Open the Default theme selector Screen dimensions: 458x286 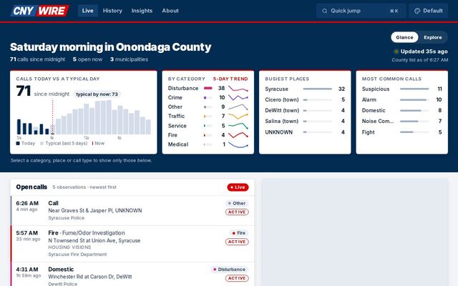click(x=428, y=11)
